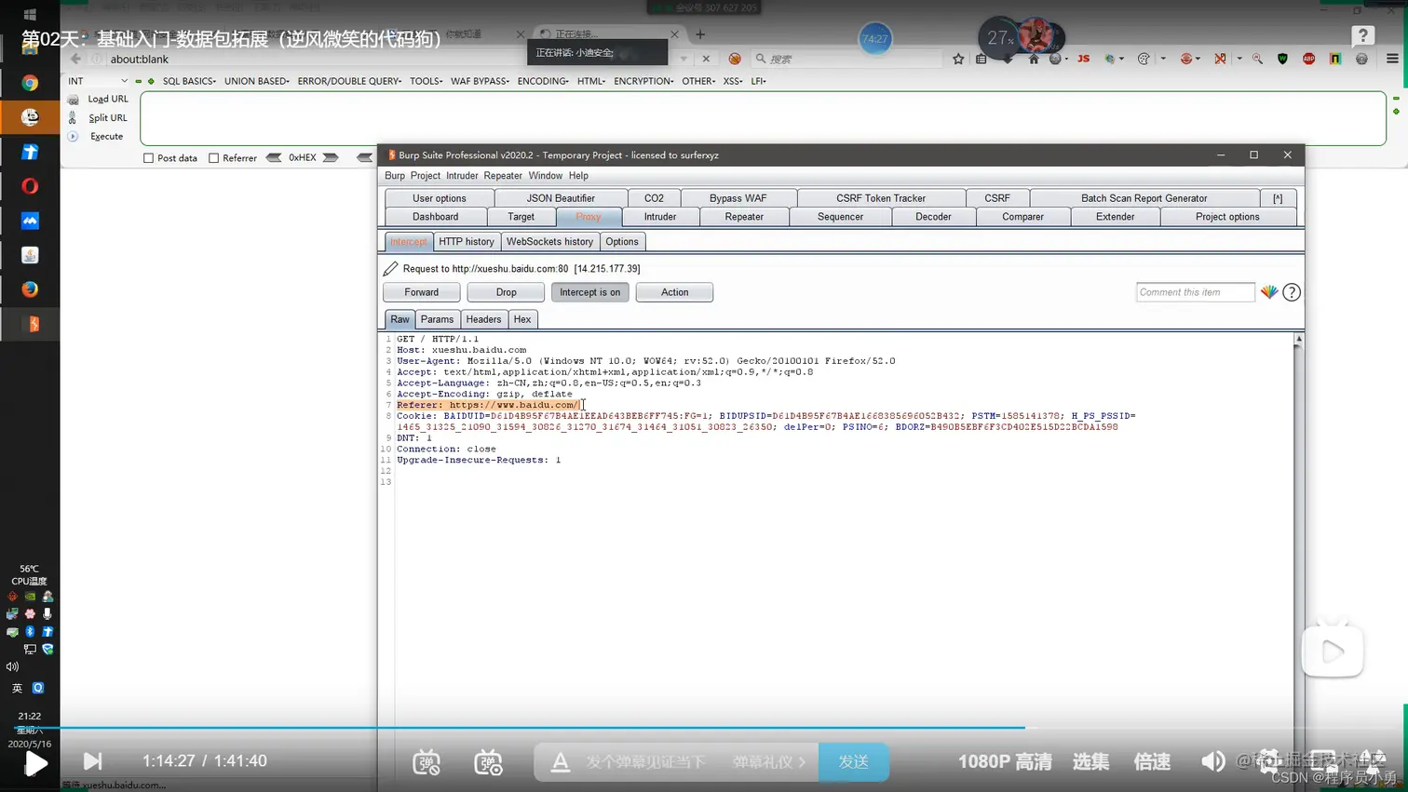Open the browser hamburger menu

(x=1392, y=59)
